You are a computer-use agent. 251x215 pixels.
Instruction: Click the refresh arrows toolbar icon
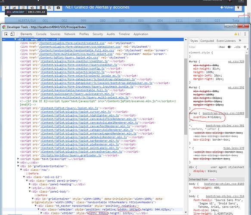32,8
